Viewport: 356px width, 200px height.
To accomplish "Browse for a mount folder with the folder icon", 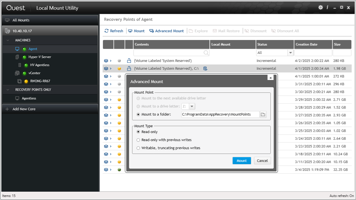I will point(263,114).
